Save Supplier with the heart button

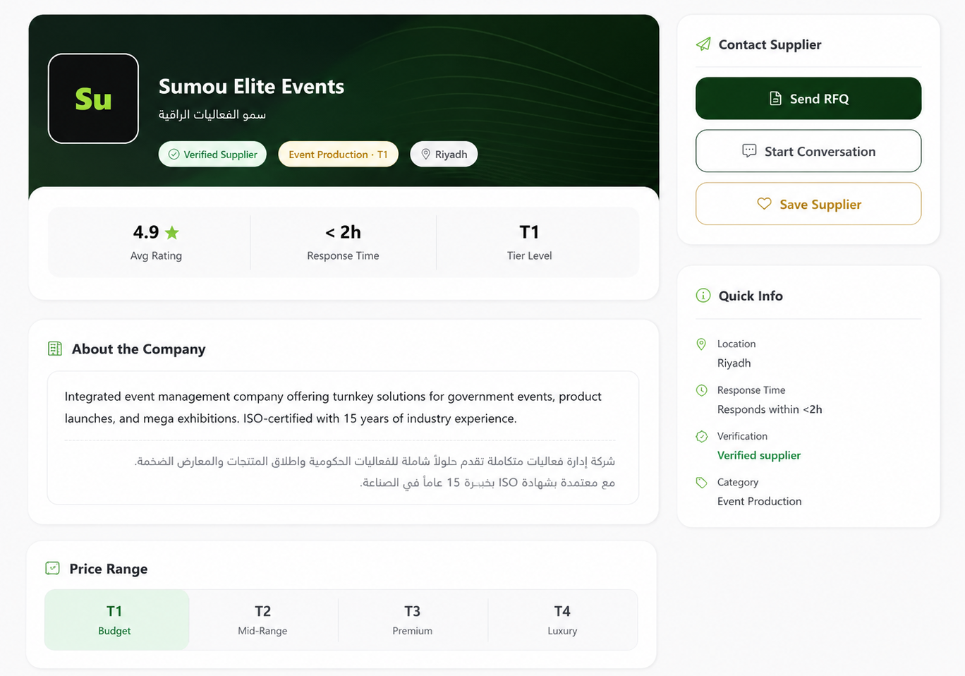point(808,204)
